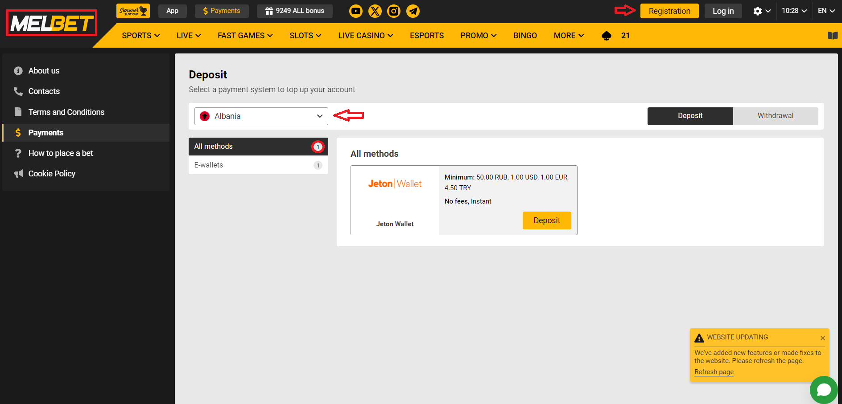Open Cookie Policy in sidebar
The height and width of the screenshot is (404, 842).
click(x=86, y=174)
